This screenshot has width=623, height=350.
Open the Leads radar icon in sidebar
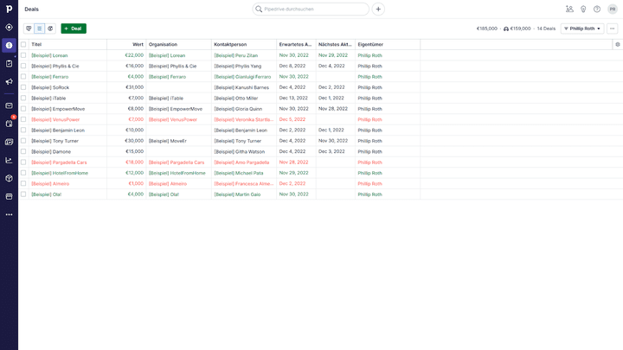9,27
